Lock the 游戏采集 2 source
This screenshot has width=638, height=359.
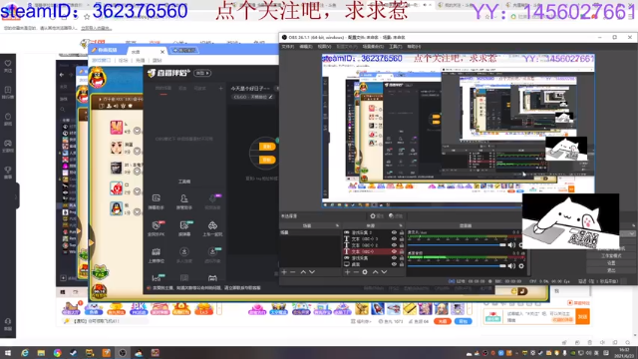click(402, 232)
